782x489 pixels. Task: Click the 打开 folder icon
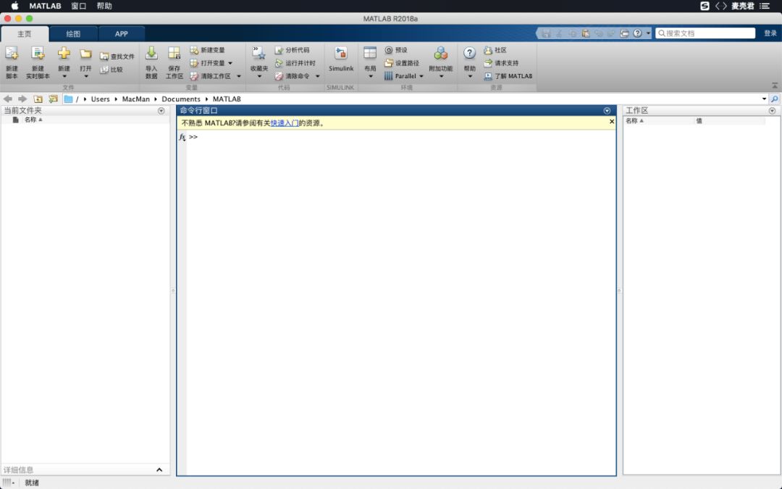(85, 54)
